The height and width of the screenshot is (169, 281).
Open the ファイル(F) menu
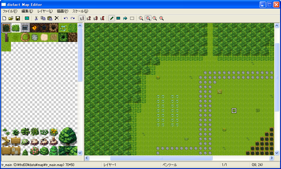tap(10, 11)
